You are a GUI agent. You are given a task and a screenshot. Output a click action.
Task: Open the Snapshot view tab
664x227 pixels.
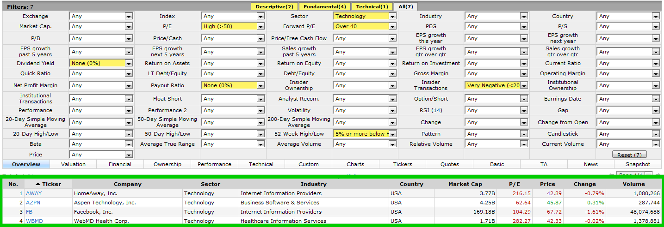[638, 164]
